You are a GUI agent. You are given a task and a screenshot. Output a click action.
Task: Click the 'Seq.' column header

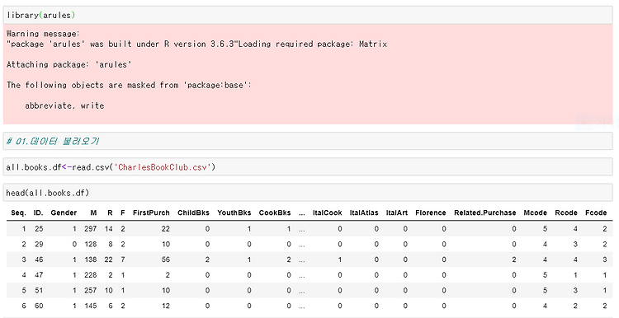click(18, 213)
